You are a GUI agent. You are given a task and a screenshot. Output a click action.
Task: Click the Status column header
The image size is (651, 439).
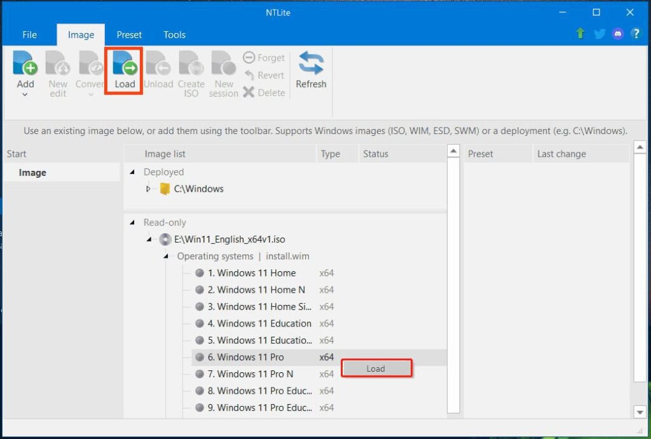click(375, 154)
